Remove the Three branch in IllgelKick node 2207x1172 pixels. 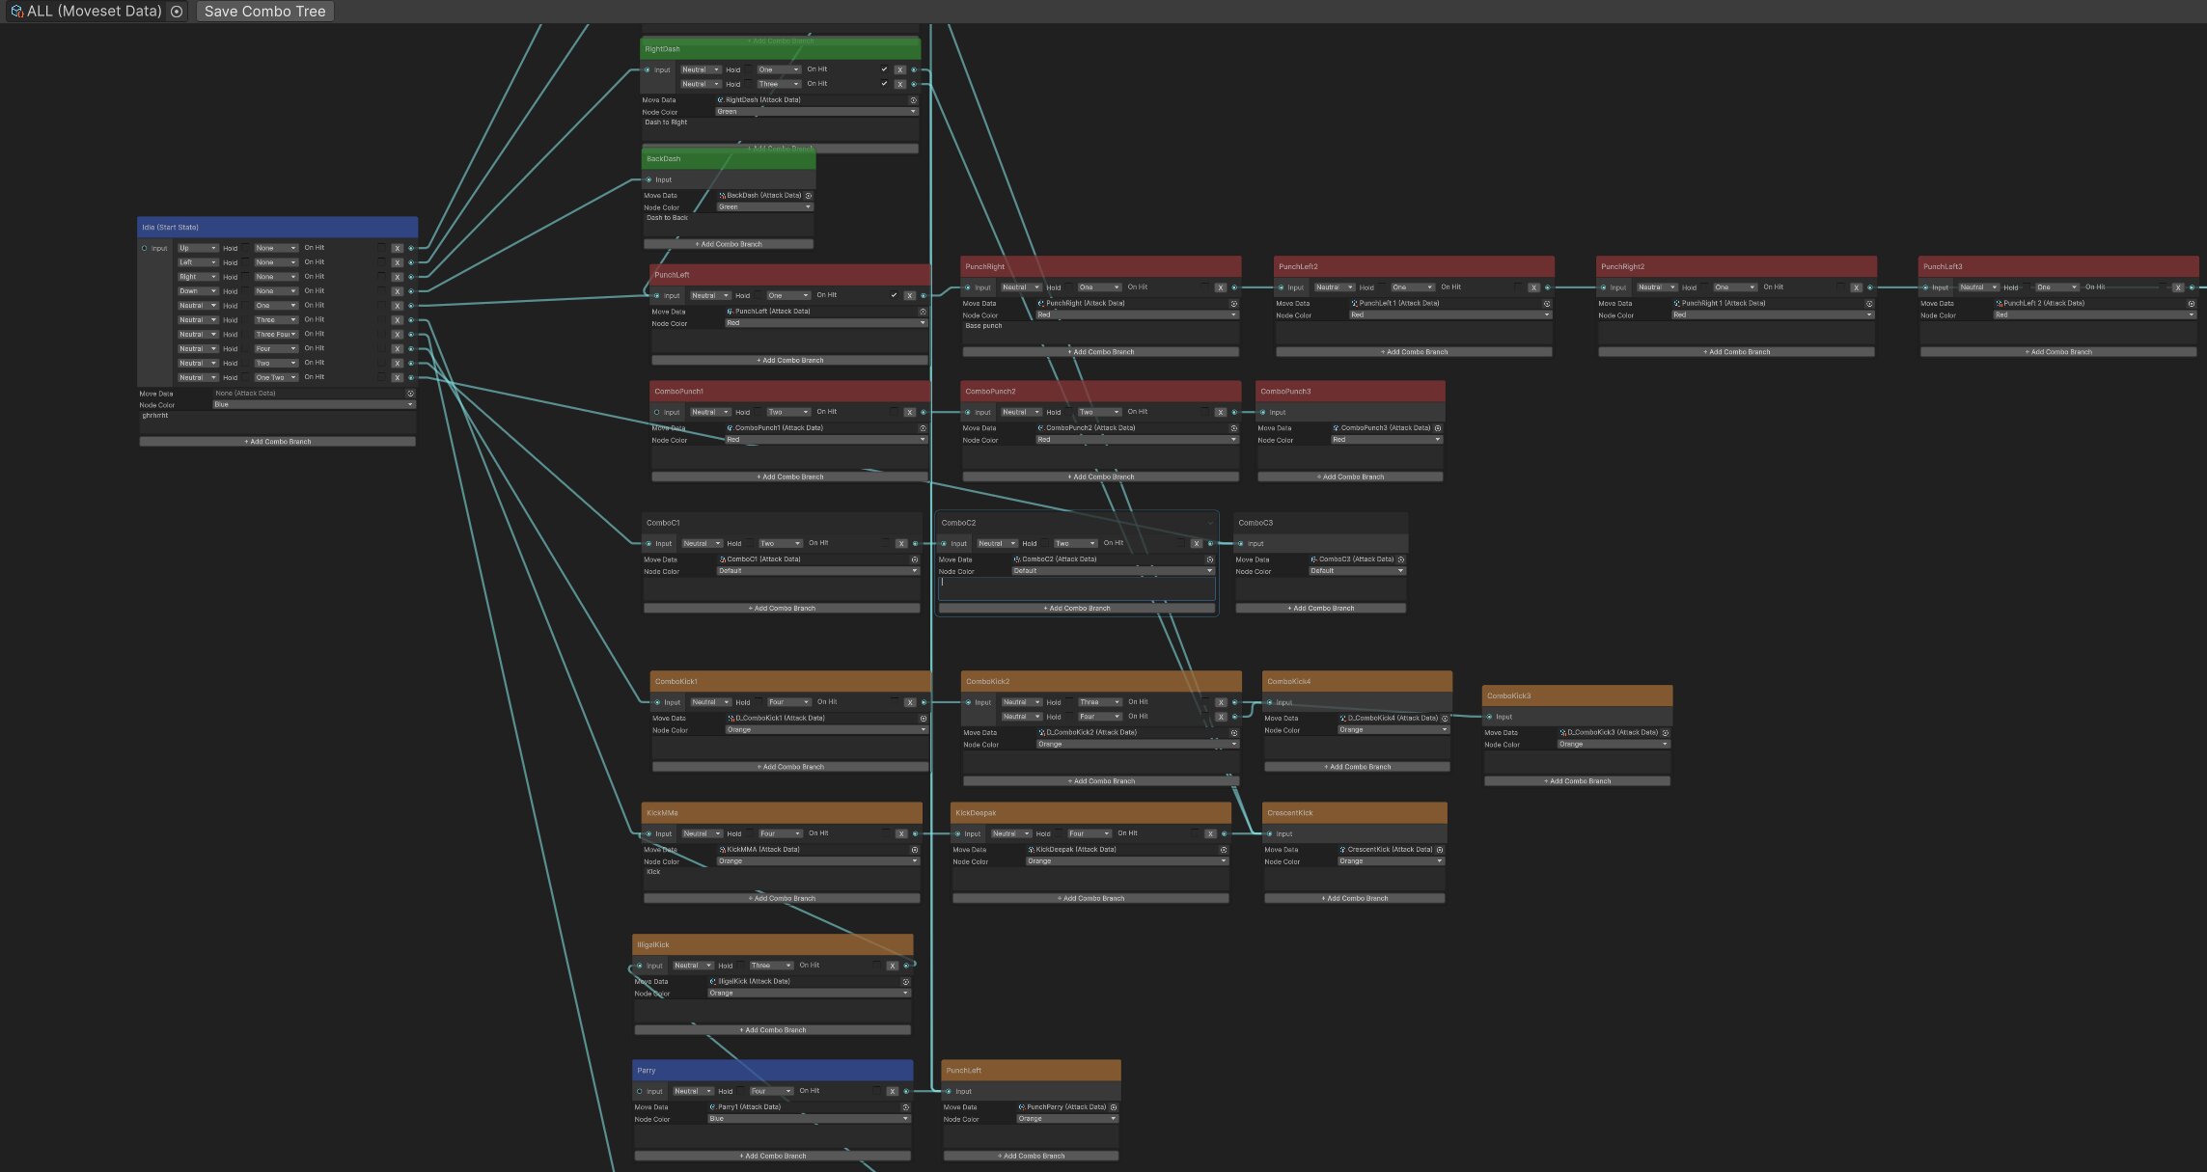click(x=893, y=966)
